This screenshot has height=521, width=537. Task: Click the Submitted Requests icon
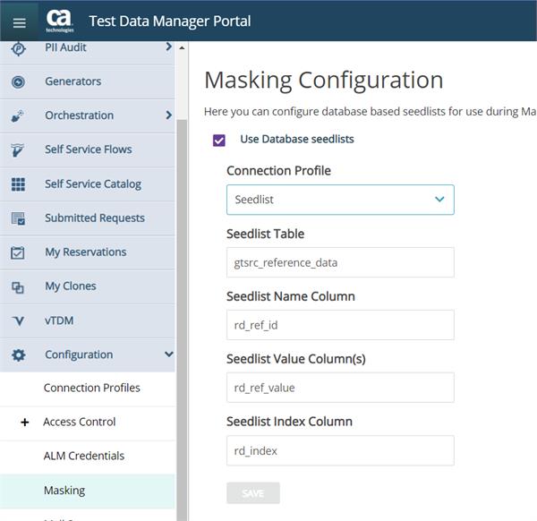(x=18, y=218)
